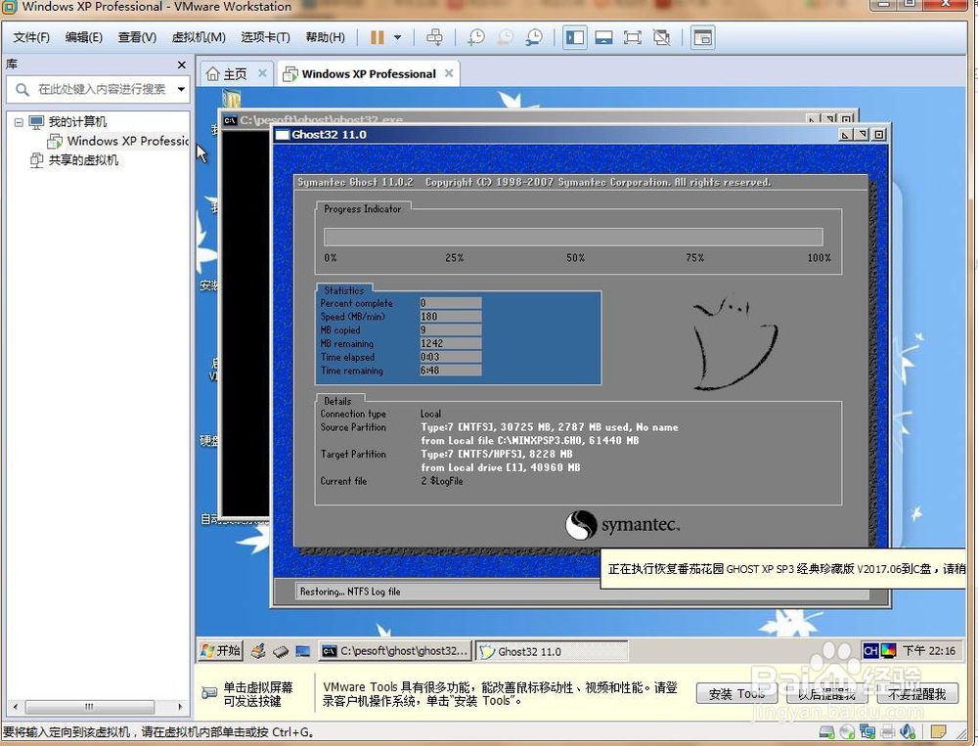Open the 帮助(H) menu
This screenshot has width=978, height=746.
point(325,37)
